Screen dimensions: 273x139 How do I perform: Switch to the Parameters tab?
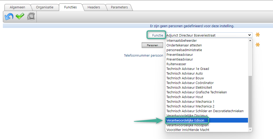[x=119, y=7]
